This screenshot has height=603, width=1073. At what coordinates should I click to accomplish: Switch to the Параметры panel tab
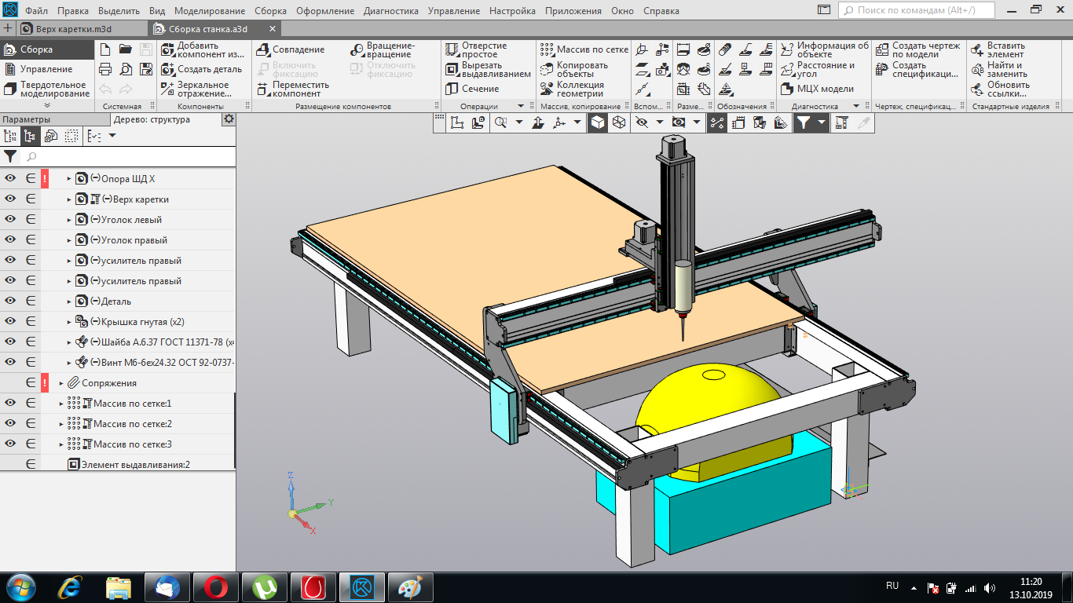[26, 119]
